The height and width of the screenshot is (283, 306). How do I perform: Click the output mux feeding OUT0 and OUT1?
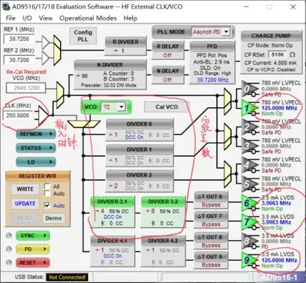click(227, 101)
